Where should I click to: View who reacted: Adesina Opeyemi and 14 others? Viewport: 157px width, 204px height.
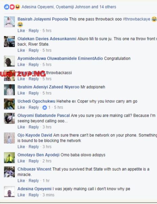(69, 7)
